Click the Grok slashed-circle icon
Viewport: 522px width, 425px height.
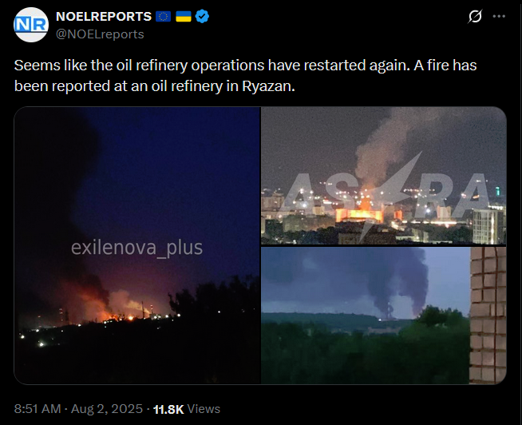(475, 16)
